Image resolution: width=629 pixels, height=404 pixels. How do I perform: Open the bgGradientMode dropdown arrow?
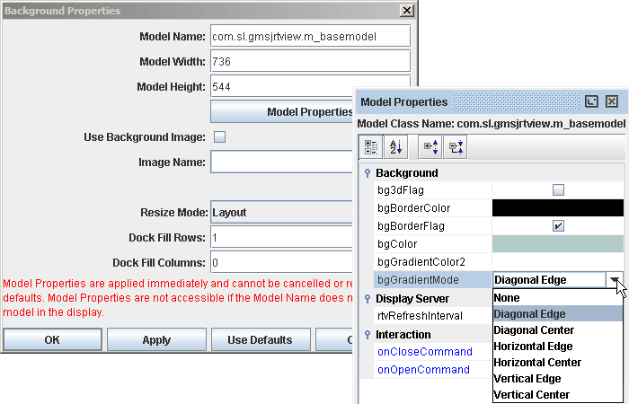tap(615, 280)
